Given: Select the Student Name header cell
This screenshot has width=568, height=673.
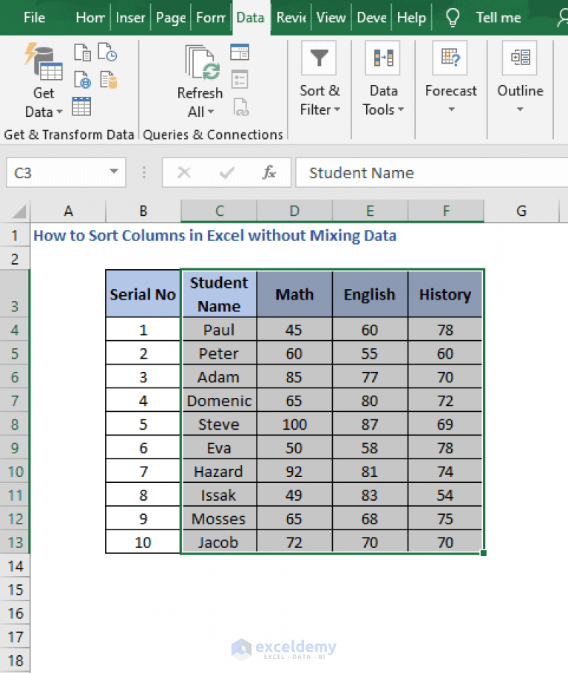Looking at the screenshot, I should click(219, 294).
